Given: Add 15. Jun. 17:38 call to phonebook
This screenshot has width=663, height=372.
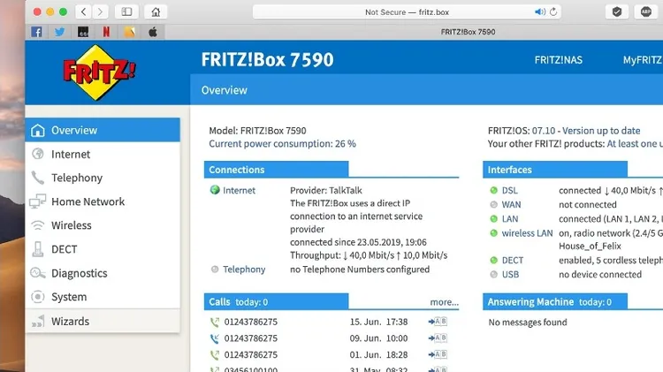Looking at the screenshot, I should tap(438, 322).
